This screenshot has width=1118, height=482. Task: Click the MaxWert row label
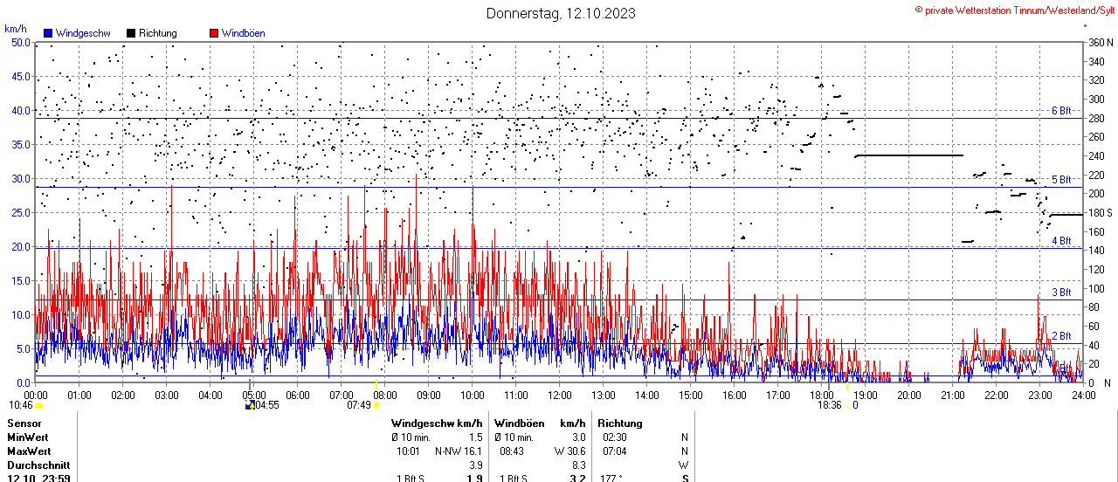(x=30, y=451)
